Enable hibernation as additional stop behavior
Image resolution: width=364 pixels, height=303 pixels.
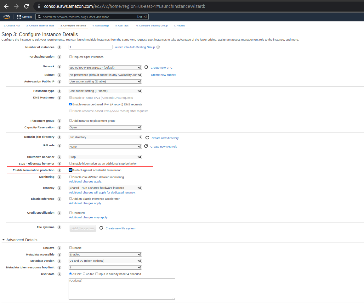[71, 163]
